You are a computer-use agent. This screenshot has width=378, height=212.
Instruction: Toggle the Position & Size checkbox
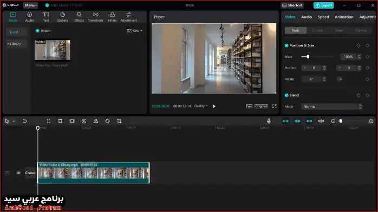pyautogui.click(x=286, y=45)
